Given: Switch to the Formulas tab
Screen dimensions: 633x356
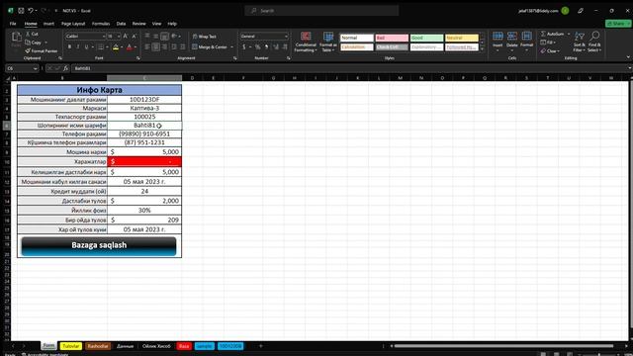Looking at the screenshot, I should [101, 24].
